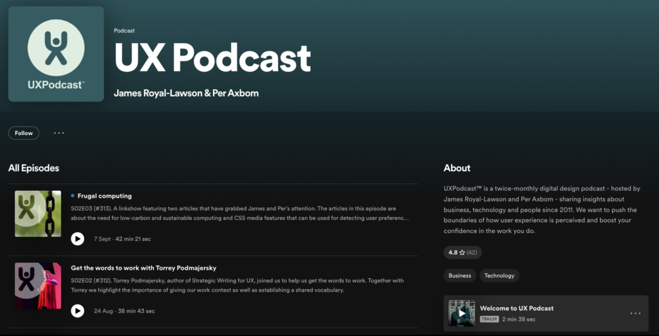The height and width of the screenshot is (336, 659).
Task: Click the James Royal-Lawson & Per Axbom byline
Action: 186,93
